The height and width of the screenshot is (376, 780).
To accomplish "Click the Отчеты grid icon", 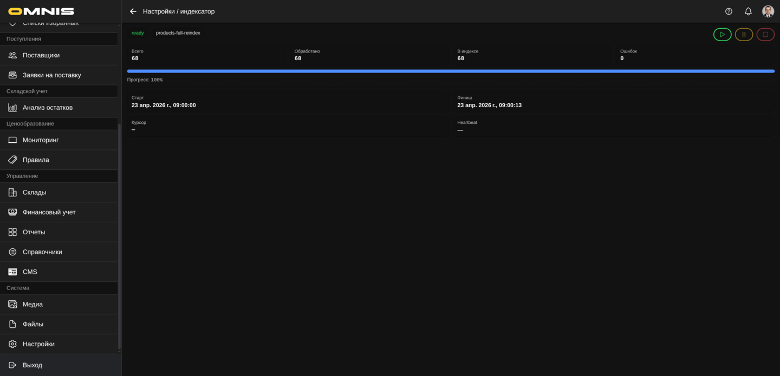I will (x=12, y=232).
